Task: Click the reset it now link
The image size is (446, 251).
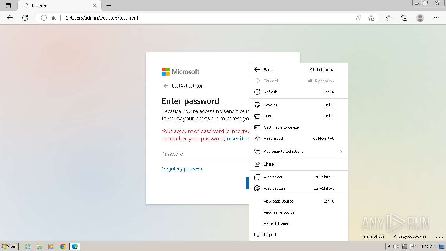Action: click(238, 139)
